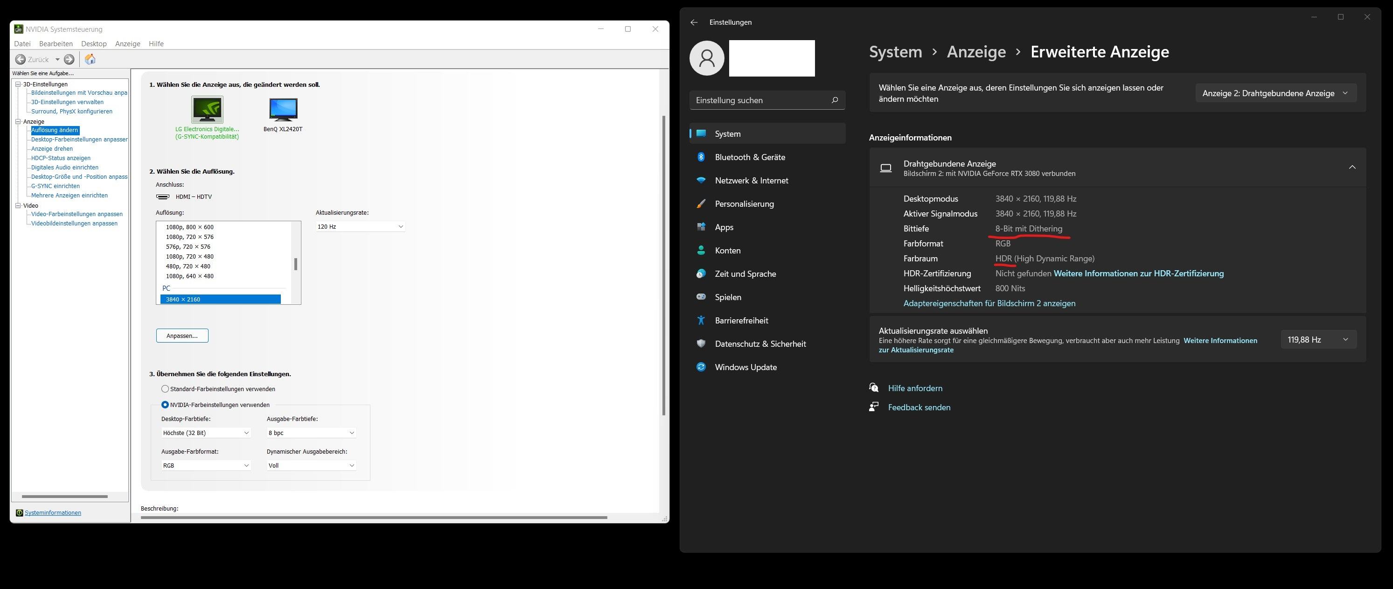Select the BenQ XL2420T display thumbnail
Image resolution: width=1393 pixels, height=589 pixels.
point(283,110)
